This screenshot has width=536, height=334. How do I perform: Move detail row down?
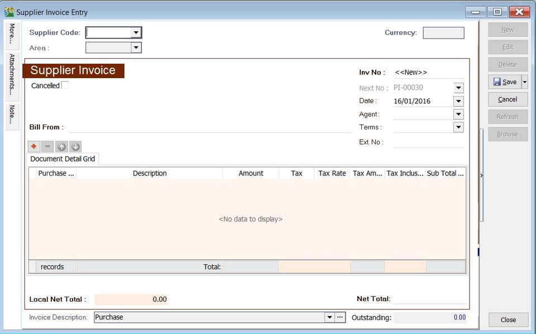(x=75, y=146)
